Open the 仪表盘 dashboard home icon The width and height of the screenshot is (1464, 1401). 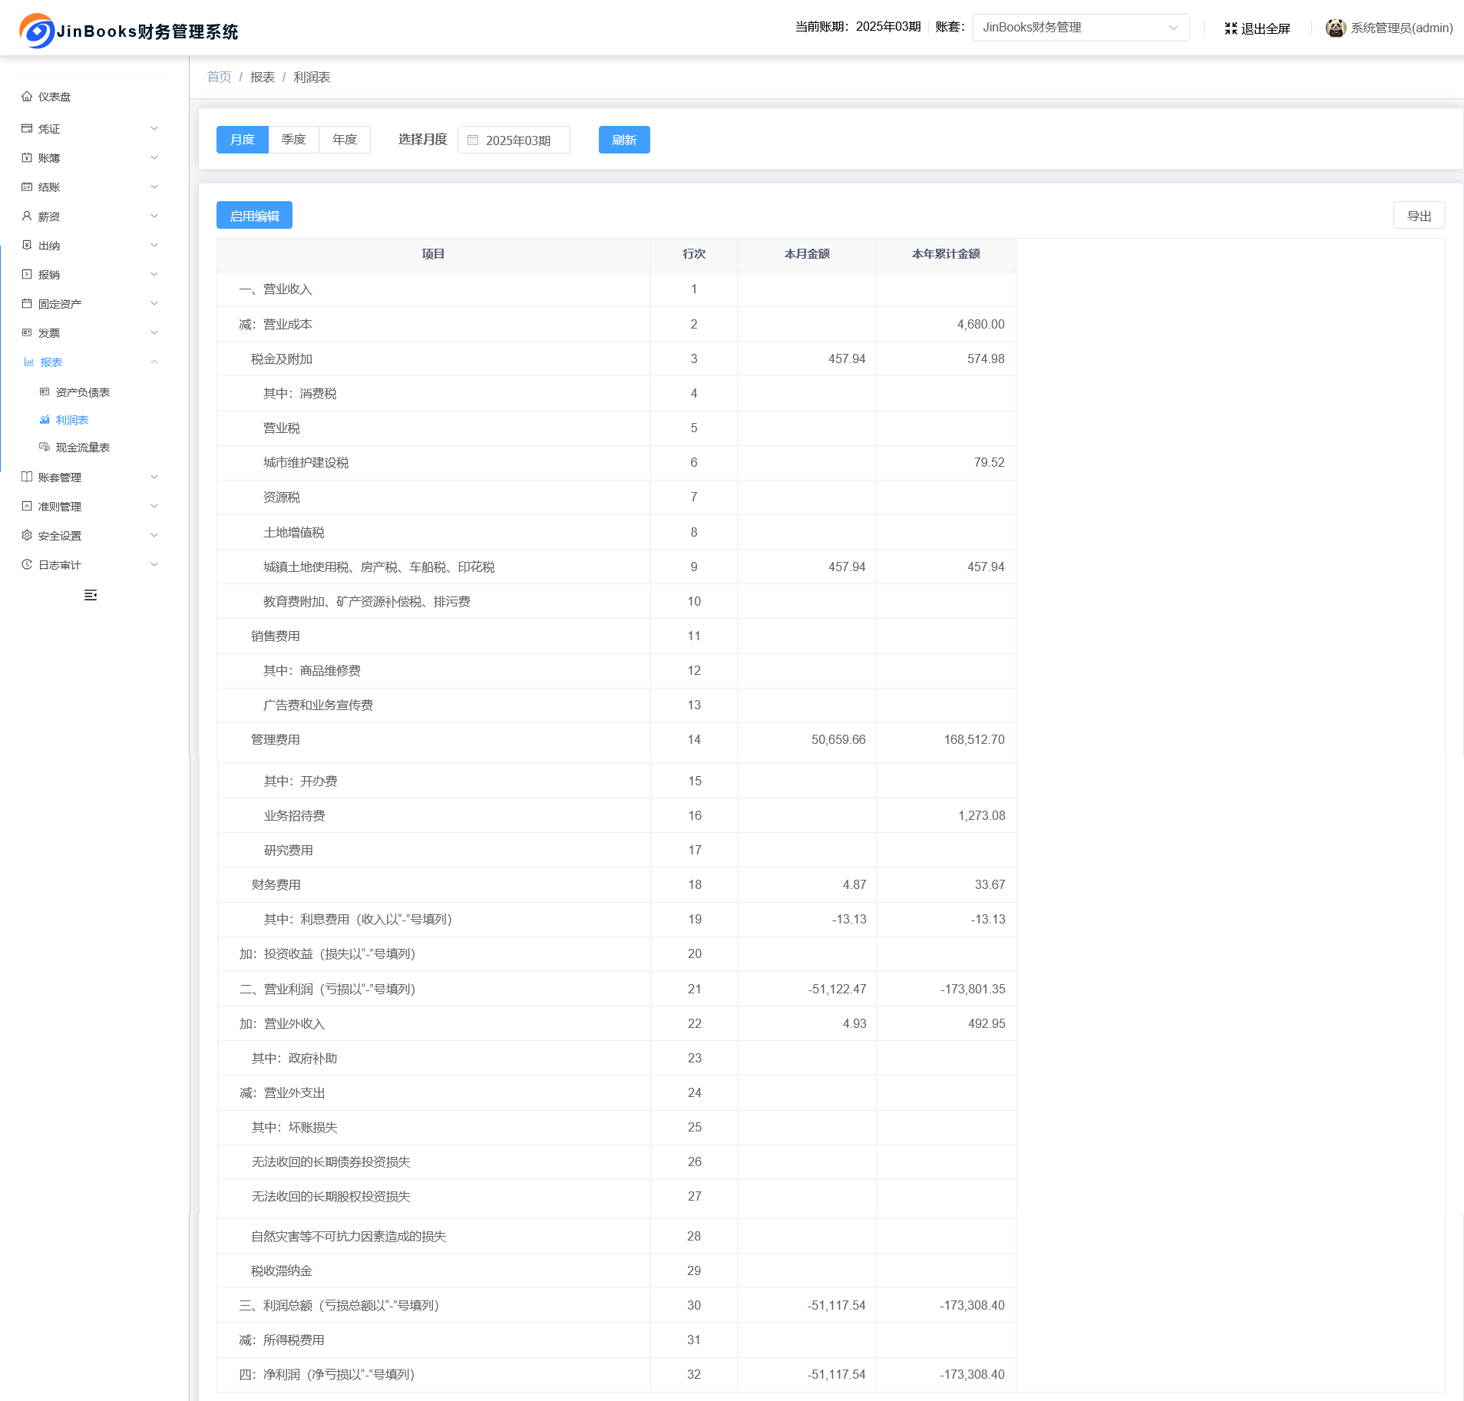tap(27, 97)
